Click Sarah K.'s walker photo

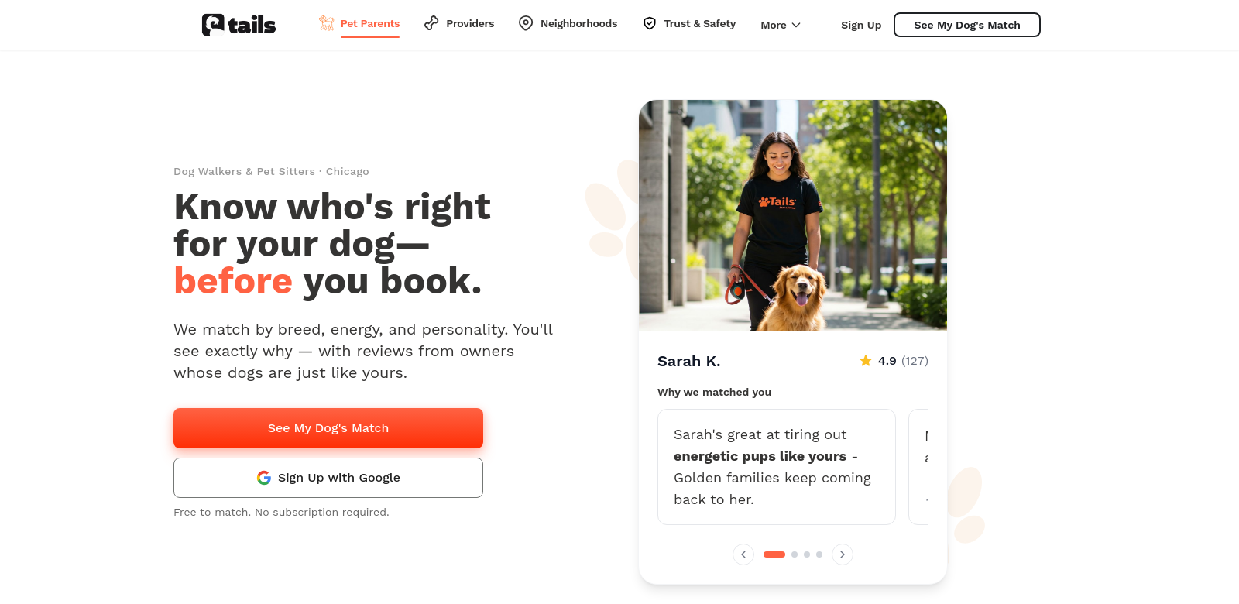pos(793,215)
